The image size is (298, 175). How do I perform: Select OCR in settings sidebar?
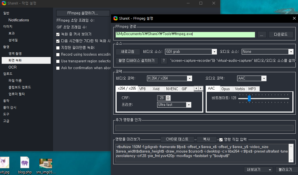[13, 67]
